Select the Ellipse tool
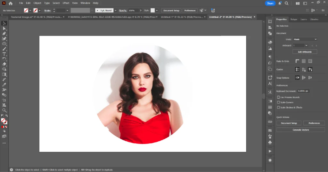The image size is (328, 172). pos(4,44)
